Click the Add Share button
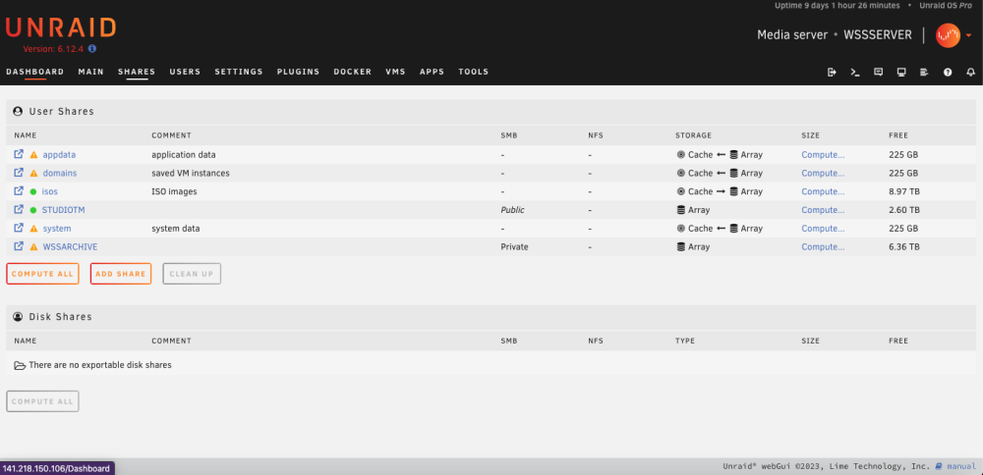Viewport: 983px width, 475px height. pyautogui.click(x=121, y=274)
